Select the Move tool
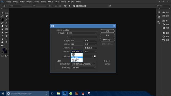 2,13
